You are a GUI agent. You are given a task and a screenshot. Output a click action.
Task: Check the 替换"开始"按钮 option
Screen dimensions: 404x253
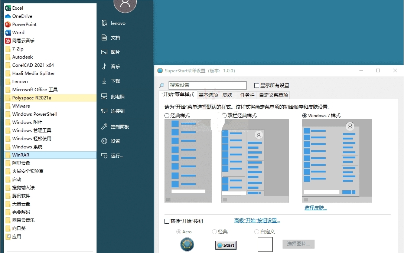tap(167, 221)
